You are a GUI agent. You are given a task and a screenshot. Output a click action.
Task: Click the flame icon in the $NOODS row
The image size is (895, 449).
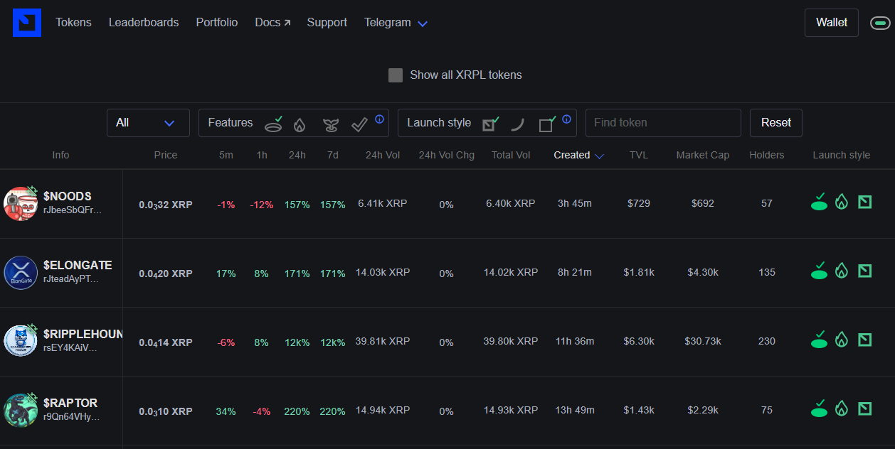[x=842, y=202]
